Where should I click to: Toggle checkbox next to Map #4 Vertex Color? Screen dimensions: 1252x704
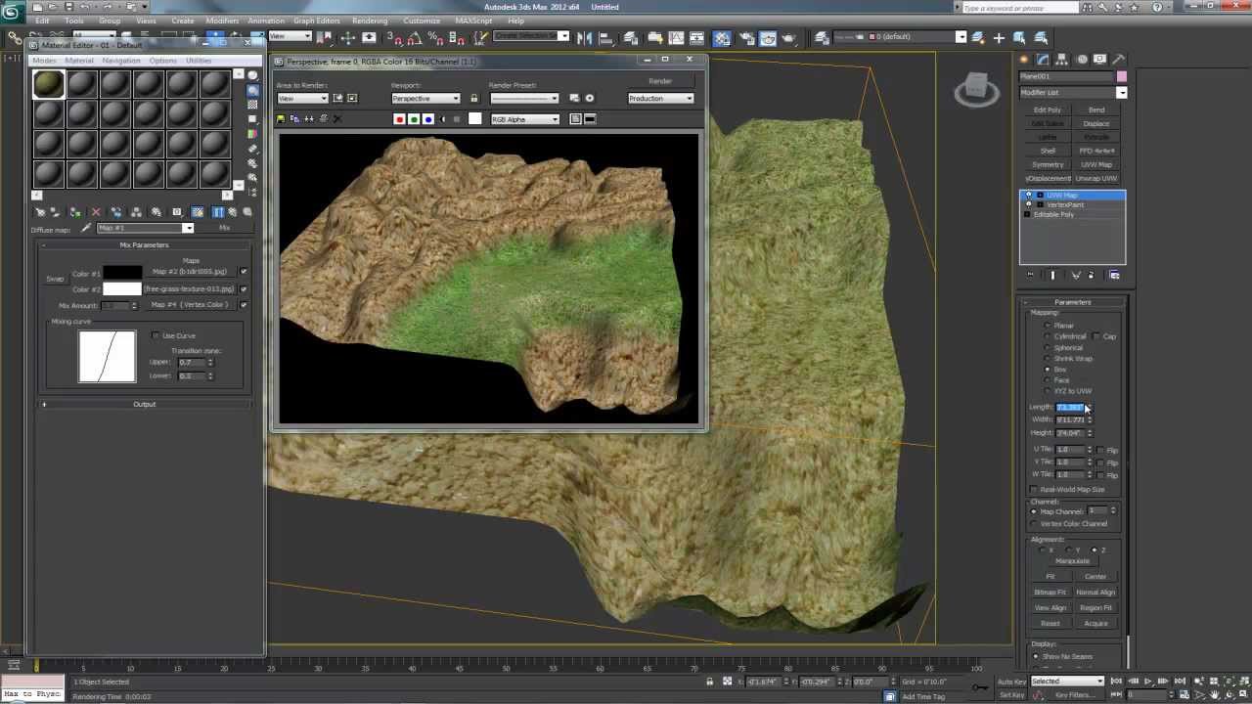tap(244, 305)
